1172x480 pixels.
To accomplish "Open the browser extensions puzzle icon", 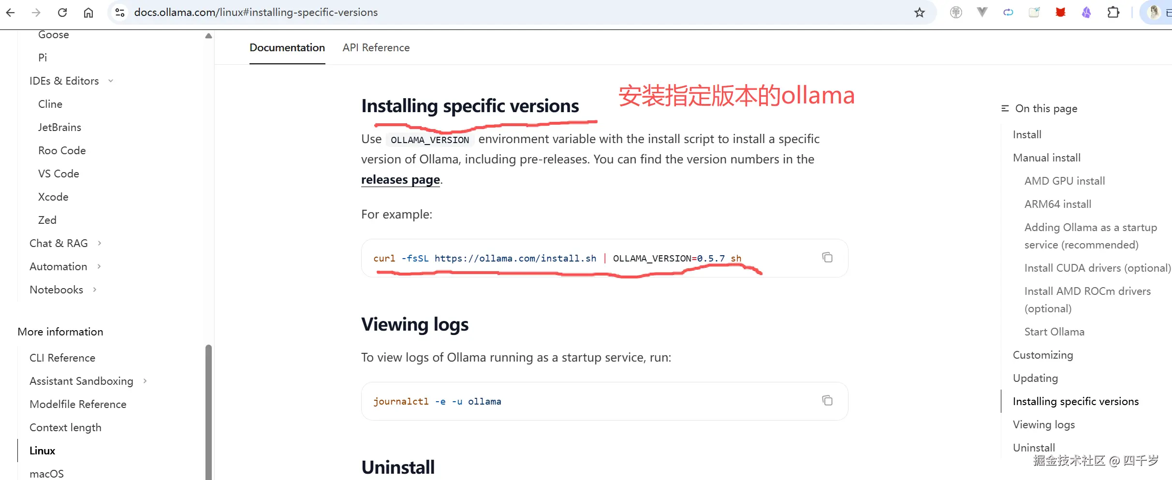I will tap(1114, 12).
